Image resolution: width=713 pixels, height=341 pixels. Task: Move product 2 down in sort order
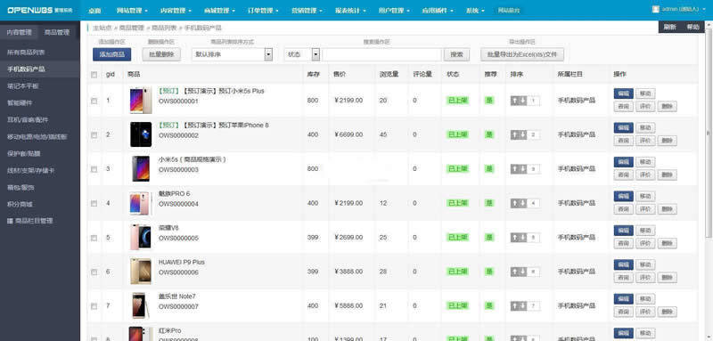coord(522,134)
